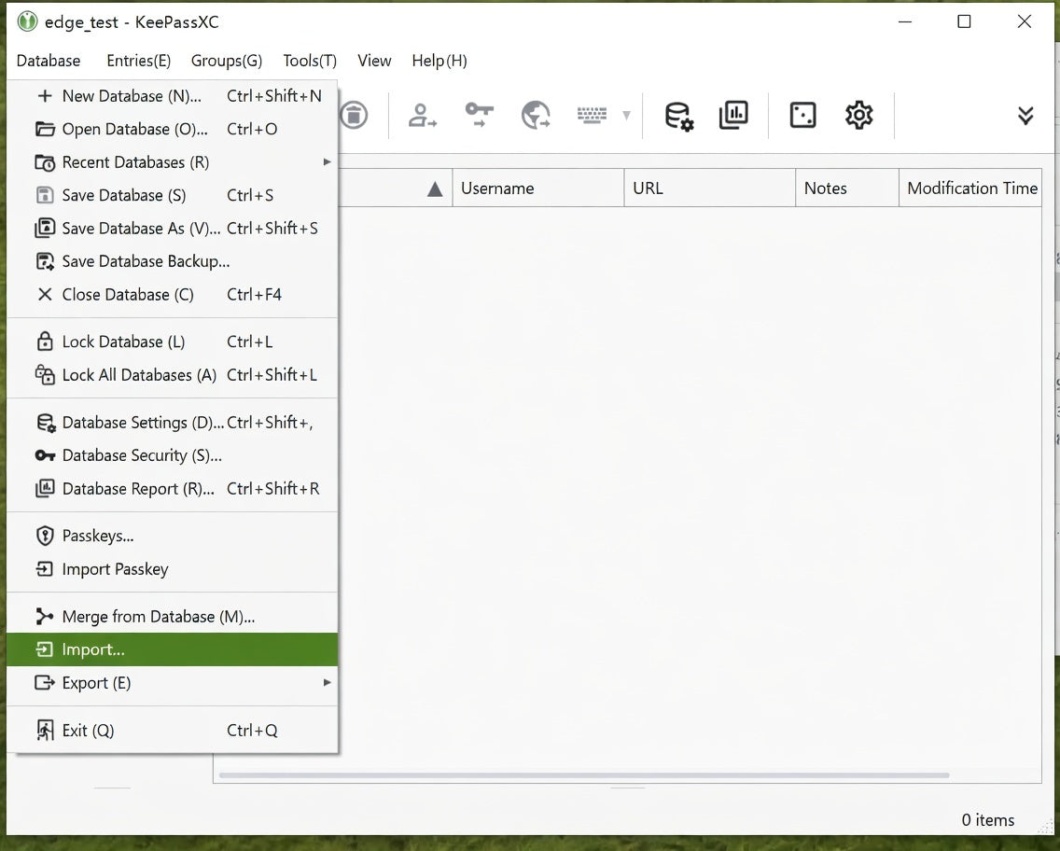Click the trash delete entry toolbar icon

click(x=354, y=115)
